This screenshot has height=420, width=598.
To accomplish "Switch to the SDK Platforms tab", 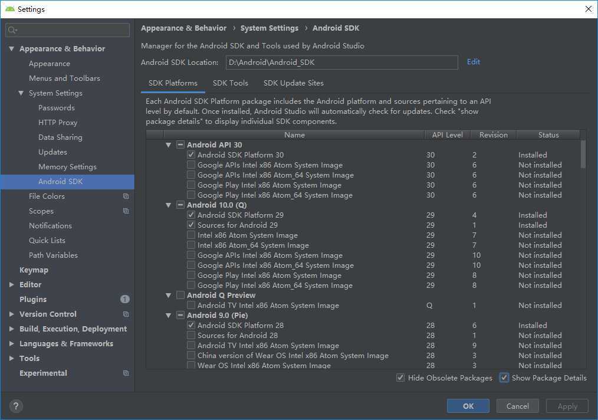I will coord(173,83).
